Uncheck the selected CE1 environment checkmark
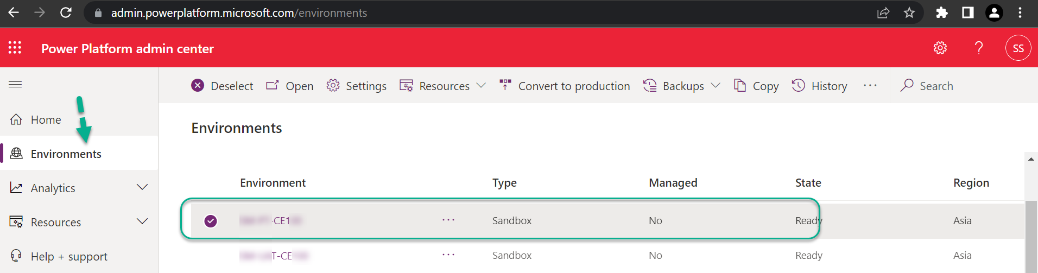This screenshot has height=273, width=1038. pos(211,221)
